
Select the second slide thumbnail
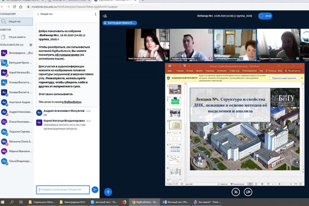(x=175, y=101)
